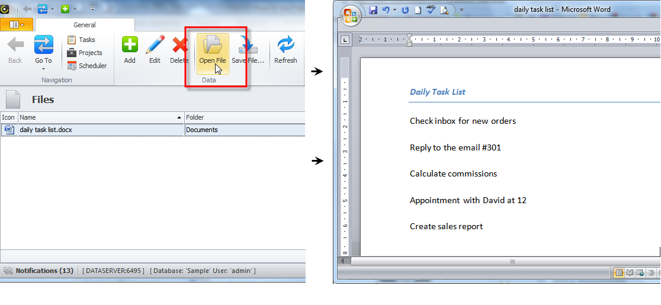Click the red Delete icon

[x=179, y=50]
